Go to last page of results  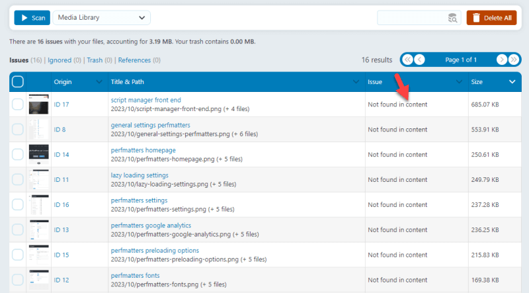point(514,60)
